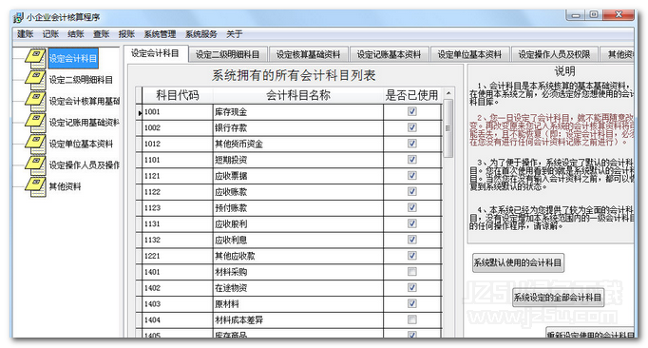Switch to the 设定记账基本资料 tab

point(389,54)
